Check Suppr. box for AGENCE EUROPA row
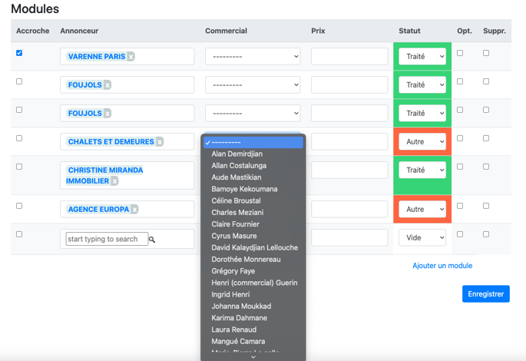The height and width of the screenshot is (361, 526). 486,206
